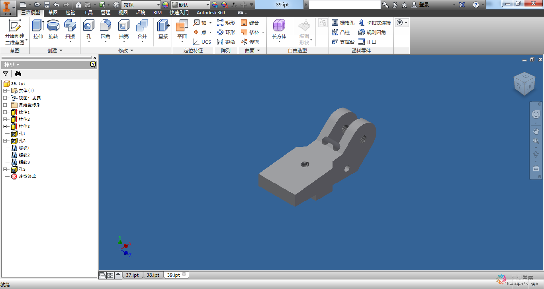This screenshot has height=289, width=544.
Task: Create a freeform Box (长方体)
Action: pos(279,31)
